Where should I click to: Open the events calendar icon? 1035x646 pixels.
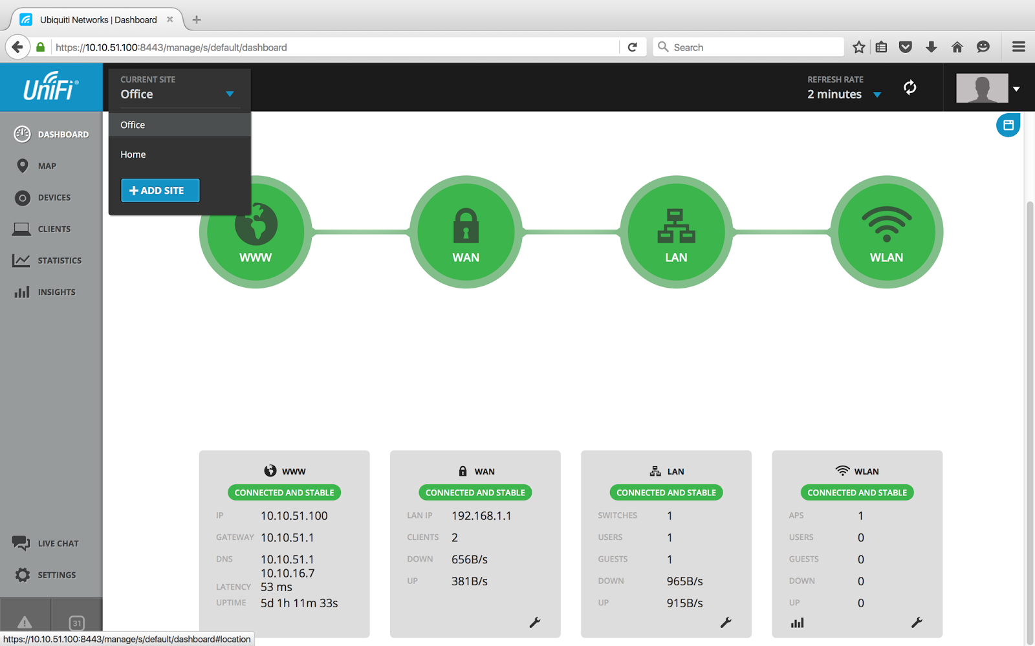pos(76,623)
